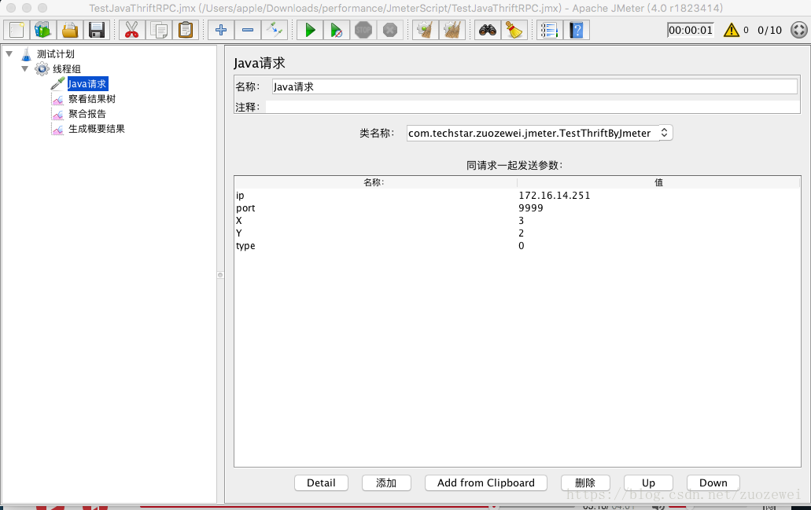The height and width of the screenshot is (510, 811).
Task: Click the X parameter name cell
Action: [375, 221]
